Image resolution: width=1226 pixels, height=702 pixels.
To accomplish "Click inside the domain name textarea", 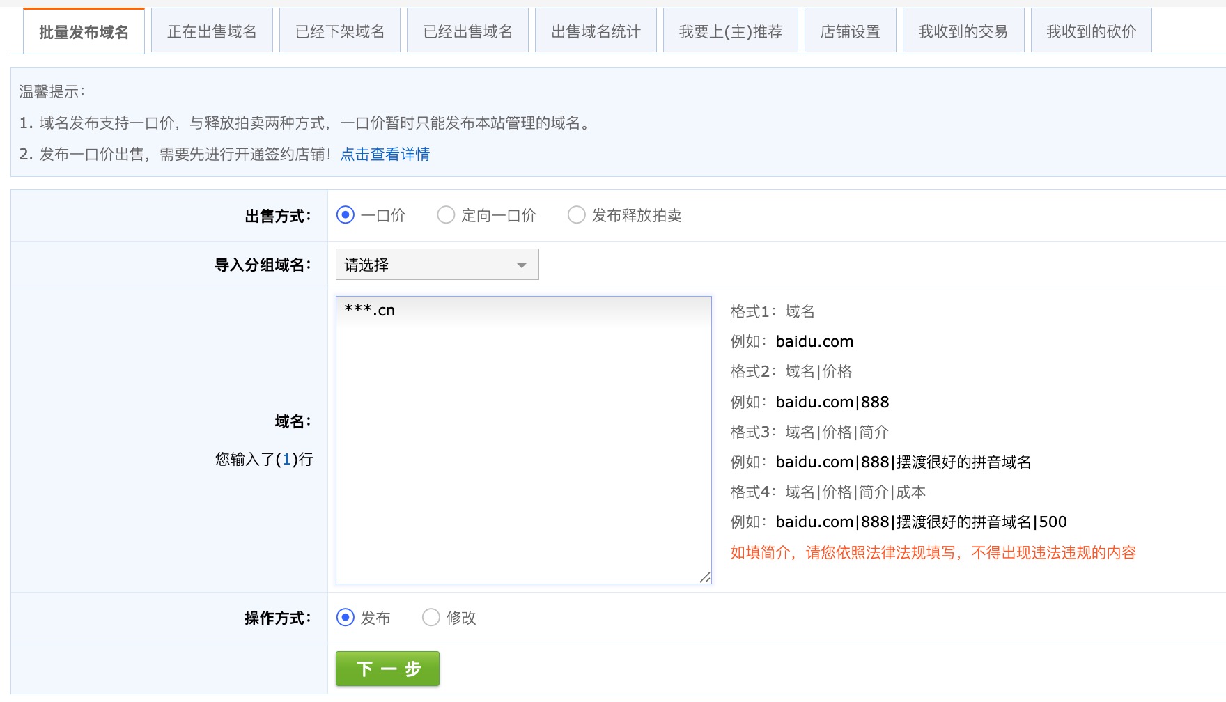I will tap(523, 440).
